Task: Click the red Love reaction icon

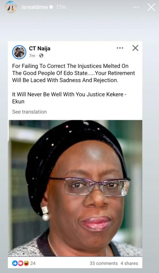Action: point(20,263)
